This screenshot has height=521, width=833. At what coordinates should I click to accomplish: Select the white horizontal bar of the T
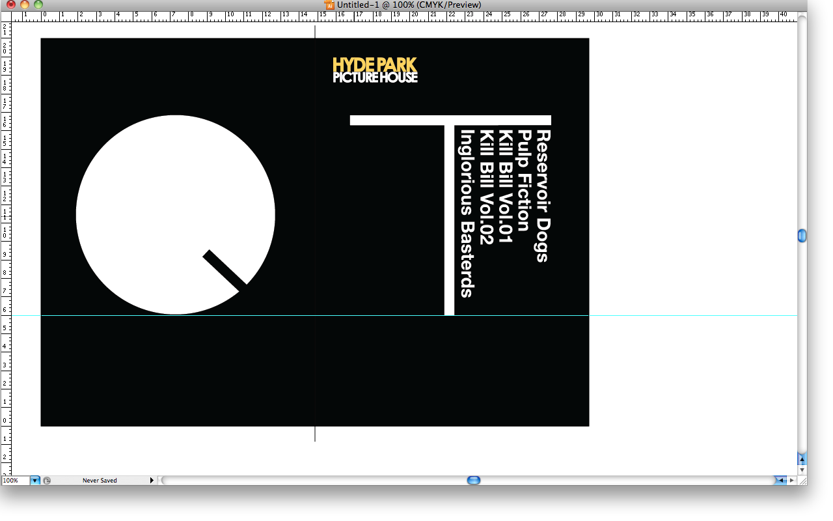click(450, 120)
